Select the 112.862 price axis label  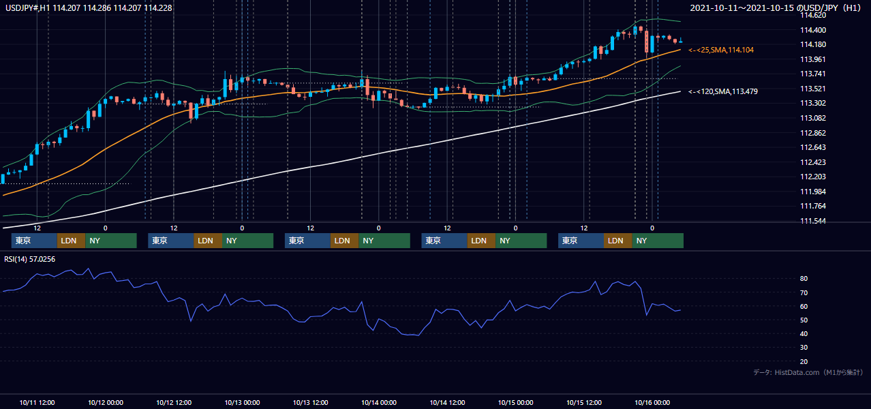click(812, 133)
